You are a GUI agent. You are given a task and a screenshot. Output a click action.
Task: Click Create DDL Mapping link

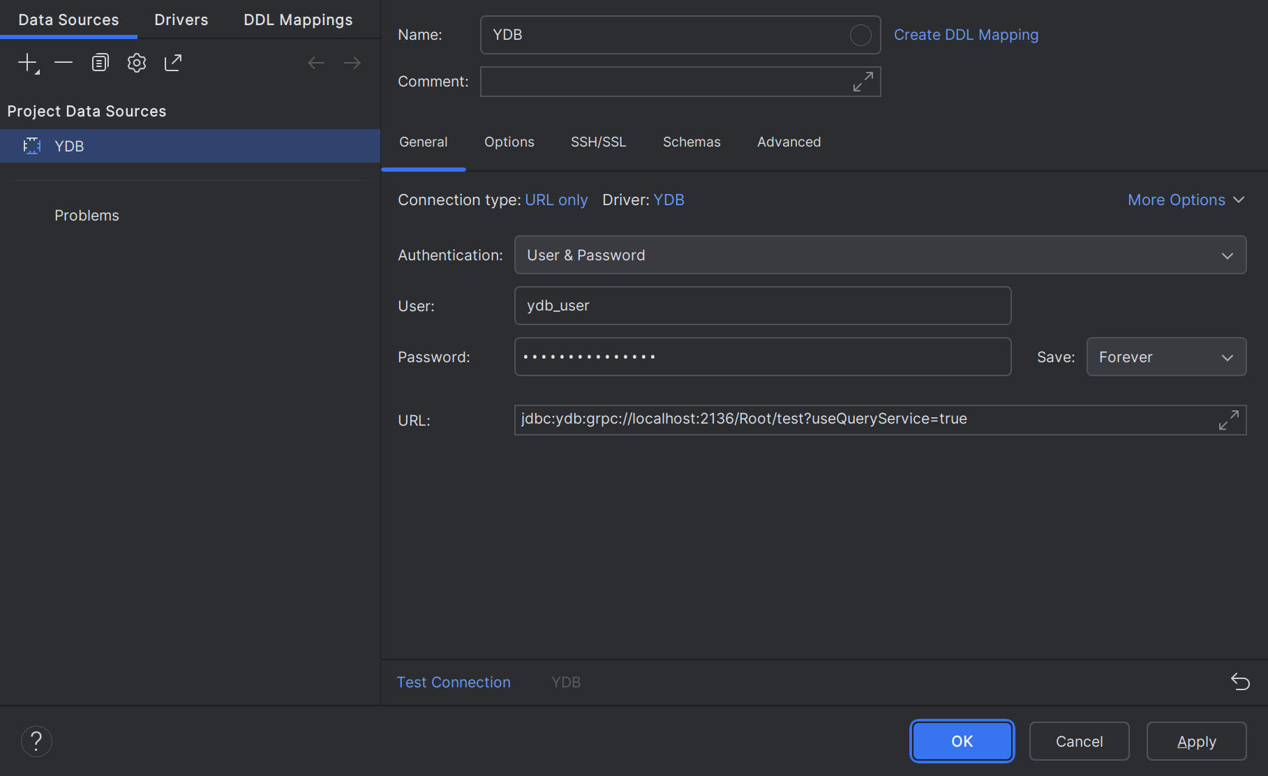[966, 35]
